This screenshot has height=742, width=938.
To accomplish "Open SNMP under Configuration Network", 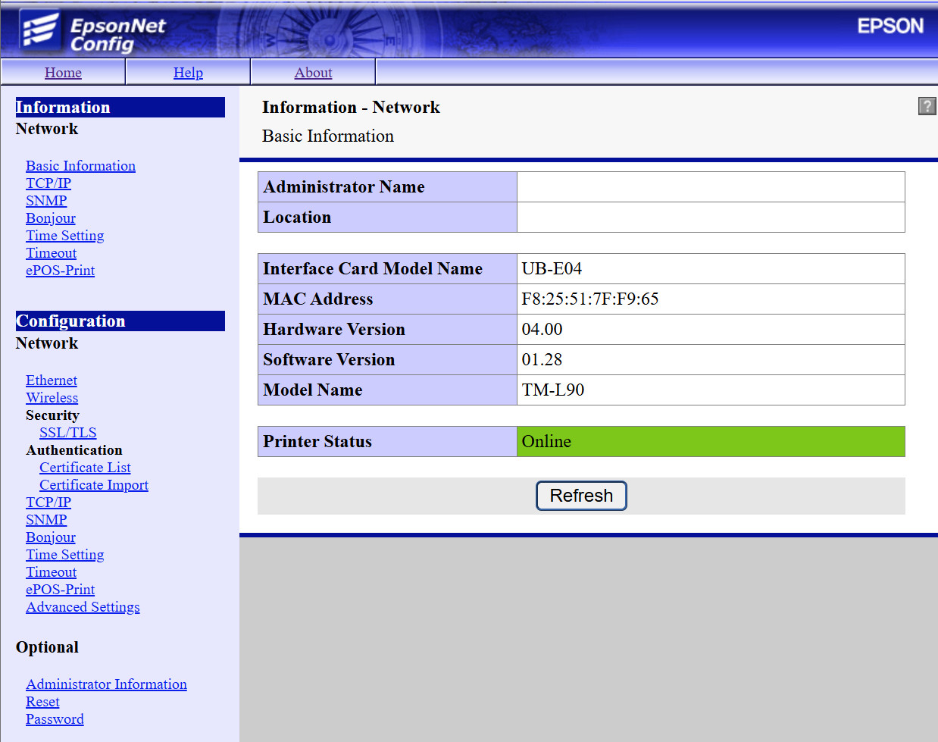I will [46, 520].
